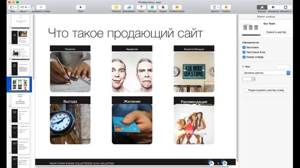
Task: Add a comment with Комментарий icon
Action: click(177, 7)
